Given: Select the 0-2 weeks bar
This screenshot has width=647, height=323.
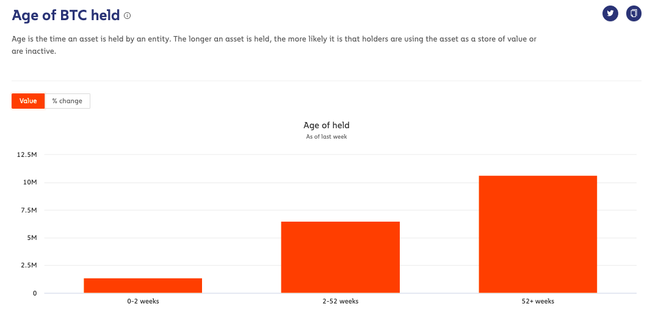Looking at the screenshot, I should 143,286.
